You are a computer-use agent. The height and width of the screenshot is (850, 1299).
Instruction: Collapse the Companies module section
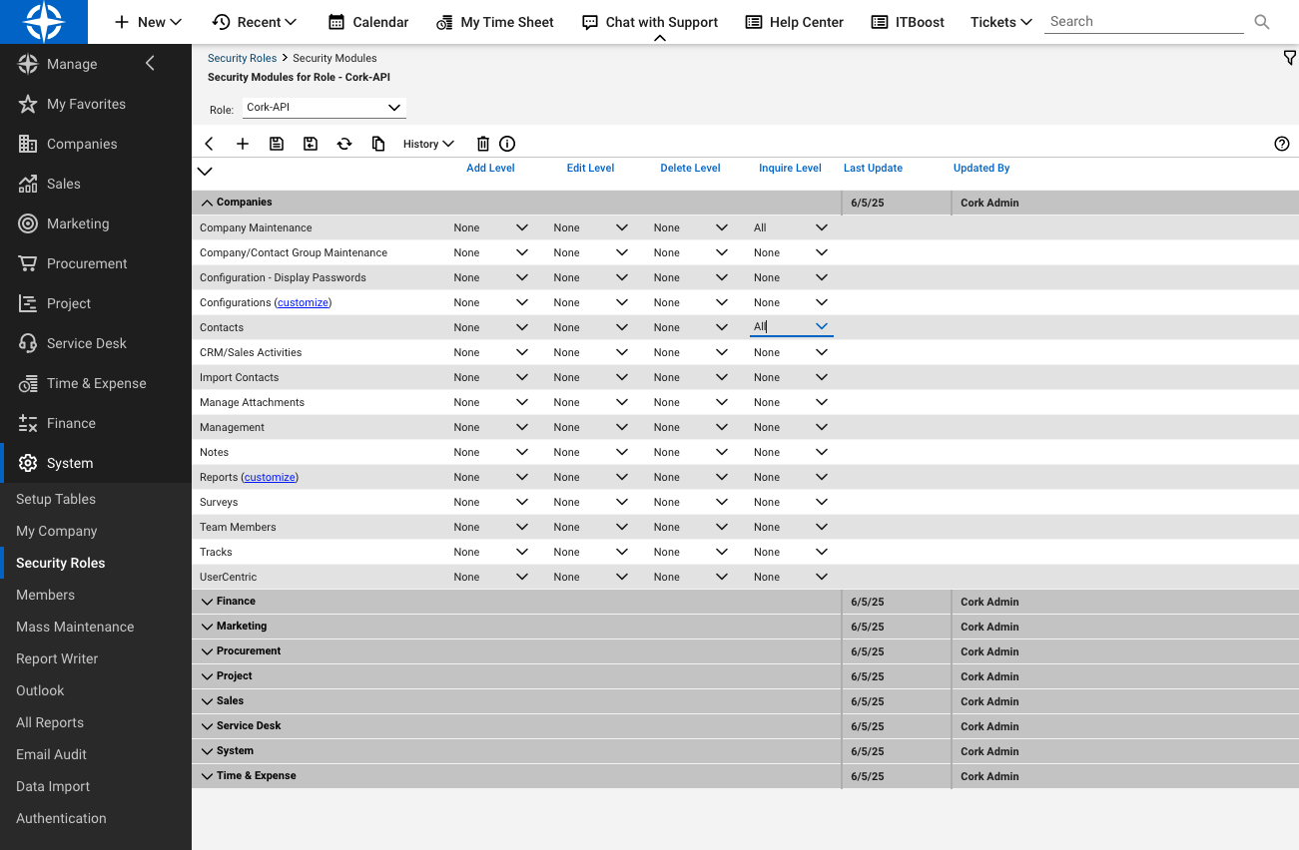(208, 203)
